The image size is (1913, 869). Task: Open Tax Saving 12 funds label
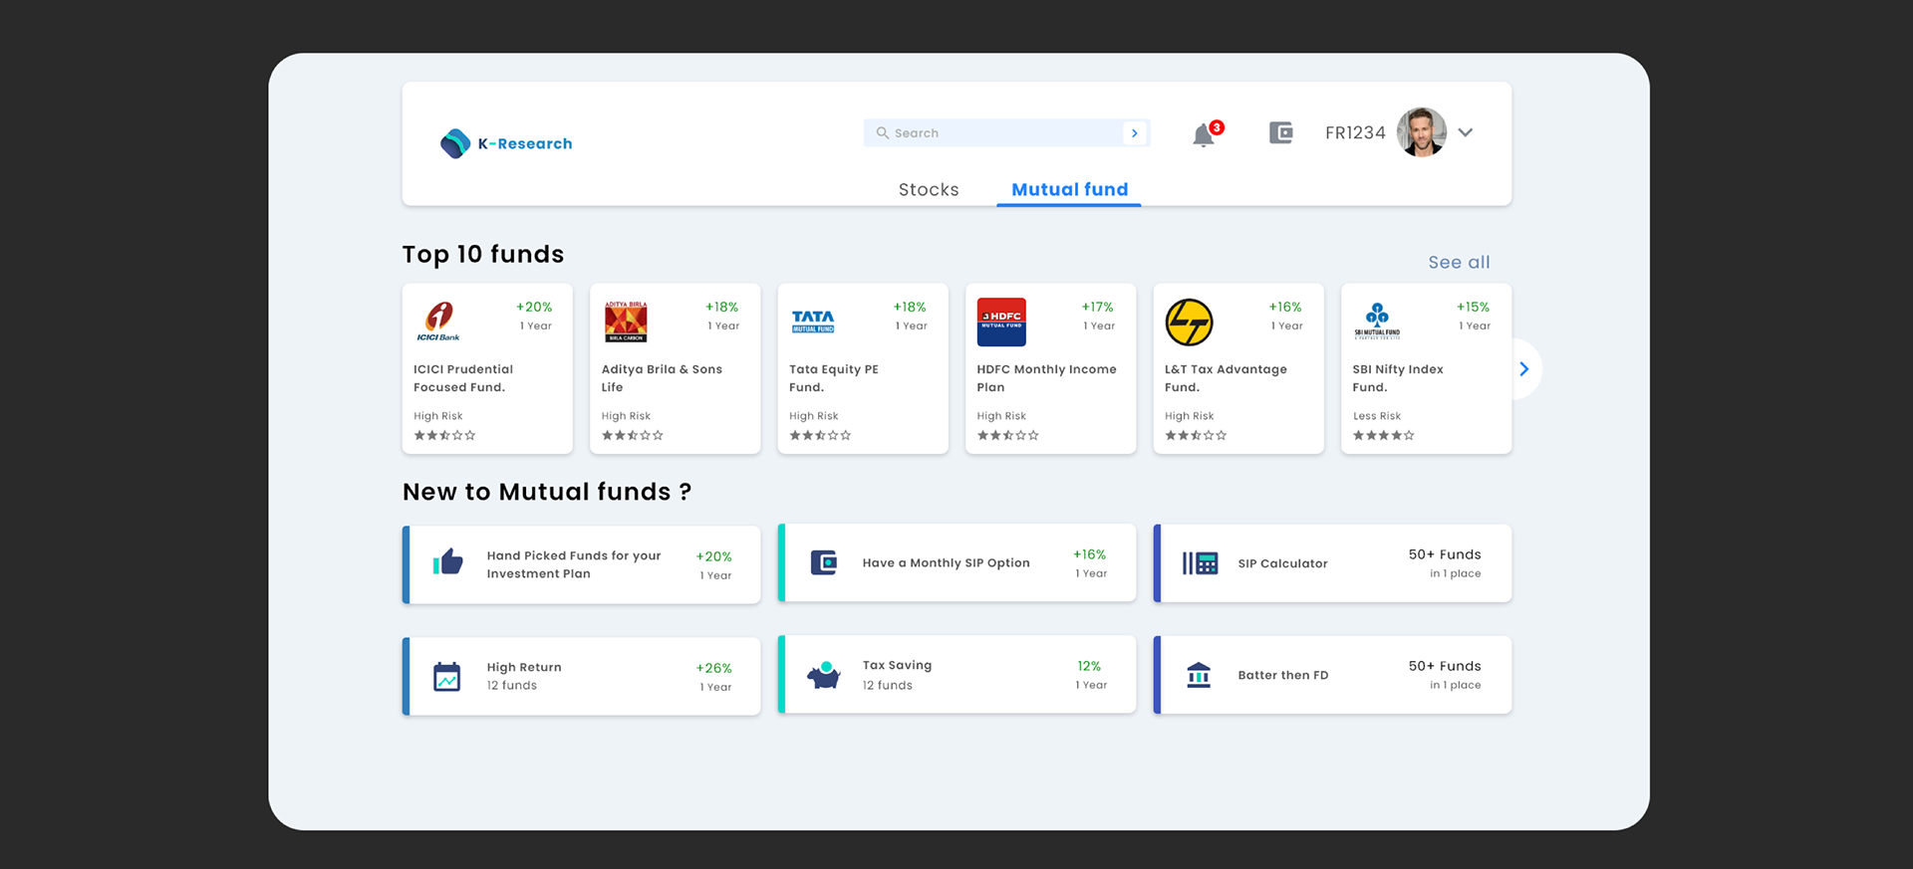click(x=897, y=675)
